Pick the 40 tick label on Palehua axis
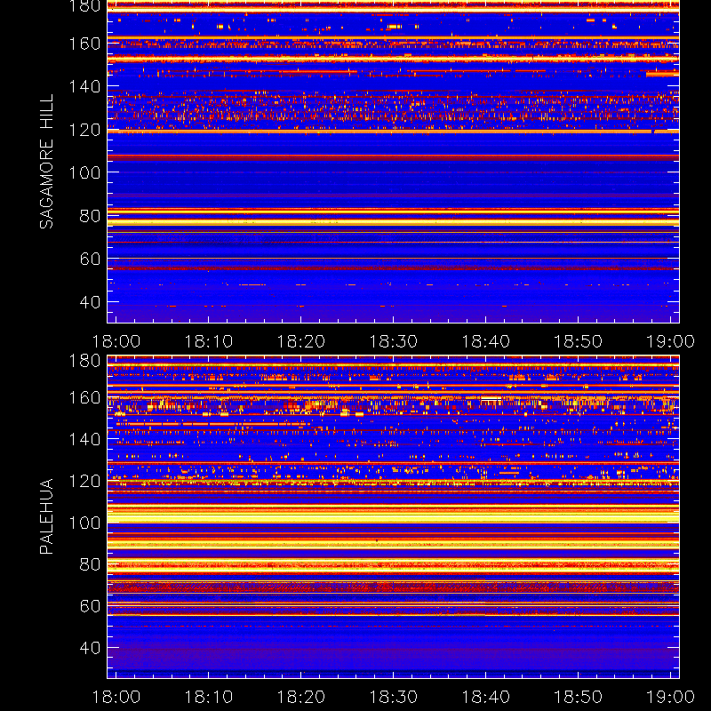 [90, 648]
